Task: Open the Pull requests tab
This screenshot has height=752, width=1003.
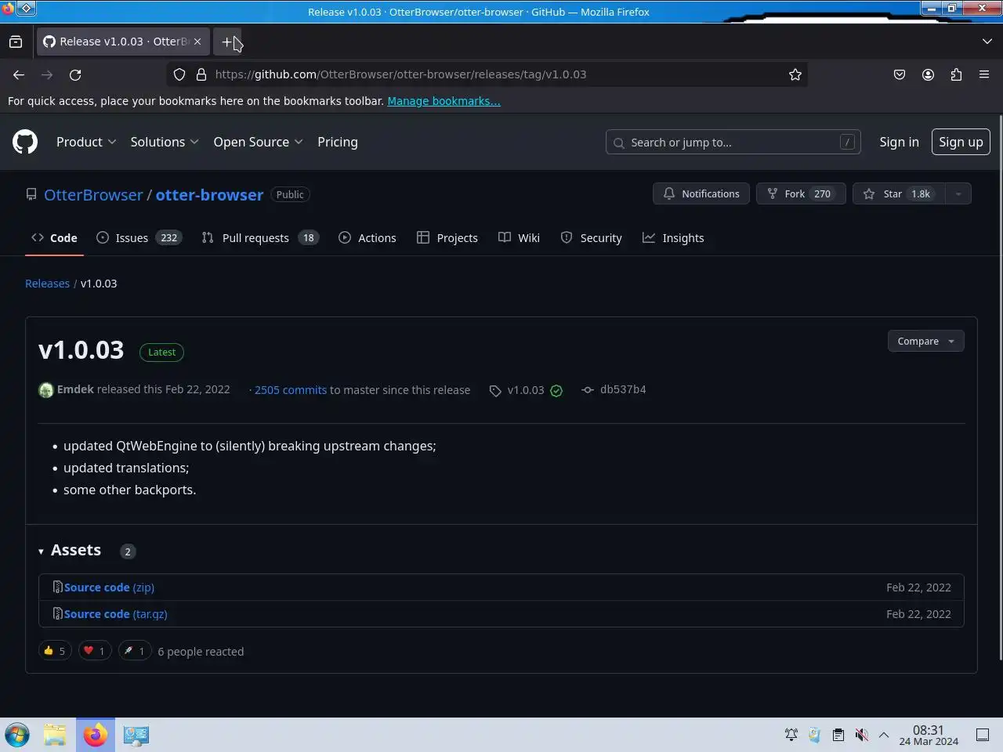Action: point(260,238)
